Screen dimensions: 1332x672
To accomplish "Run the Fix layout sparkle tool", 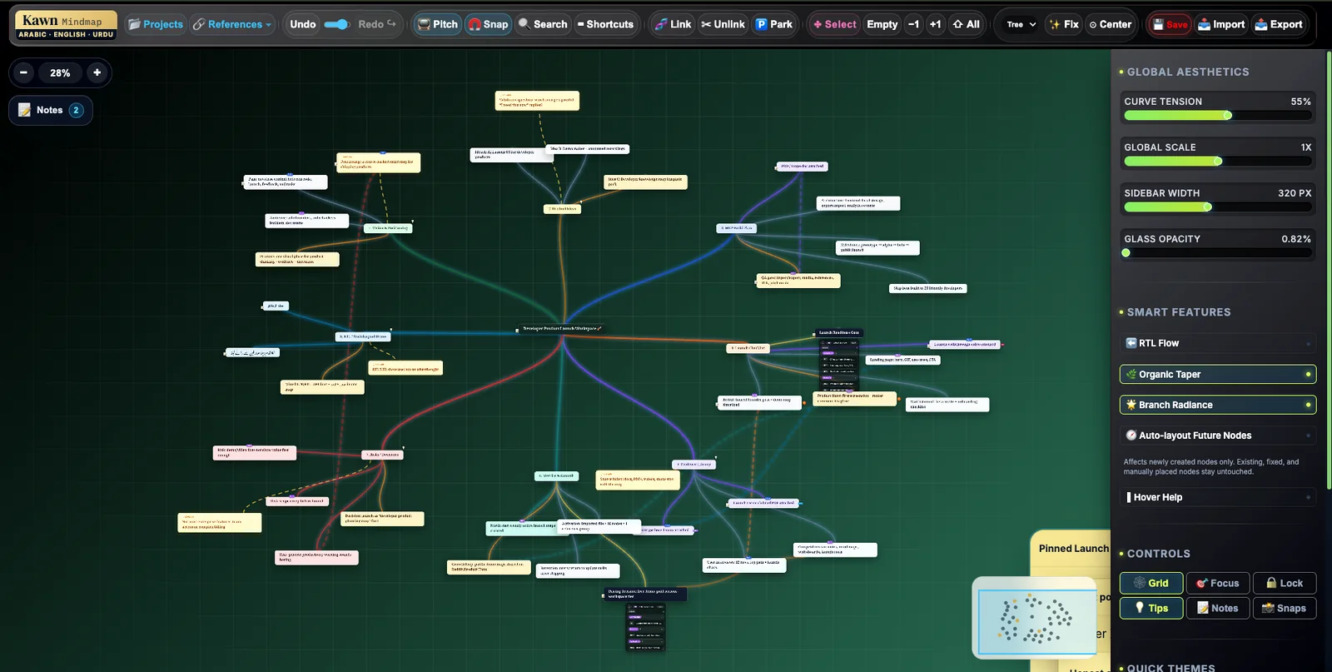I will [1064, 24].
